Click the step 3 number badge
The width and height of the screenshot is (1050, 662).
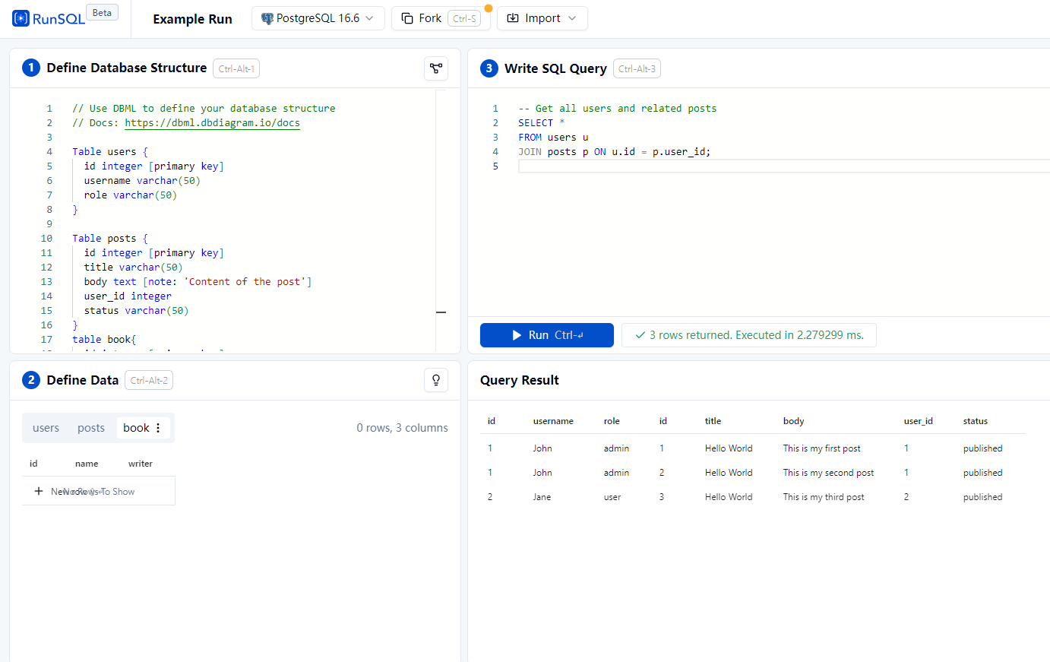[489, 68]
